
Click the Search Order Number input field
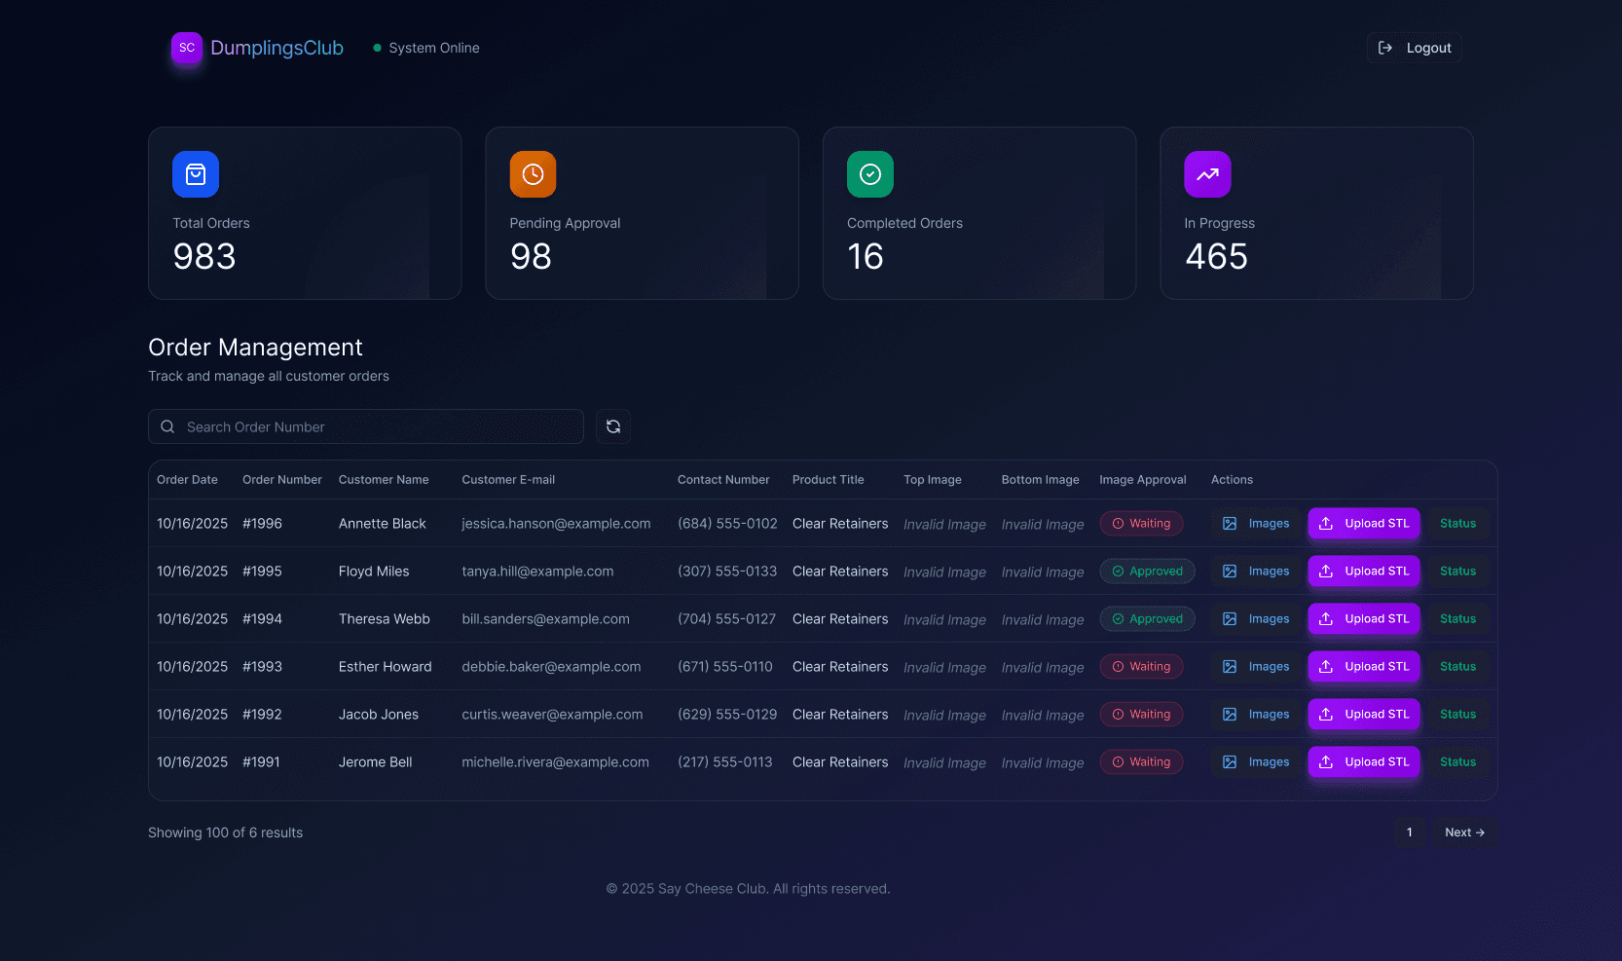tap(365, 426)
